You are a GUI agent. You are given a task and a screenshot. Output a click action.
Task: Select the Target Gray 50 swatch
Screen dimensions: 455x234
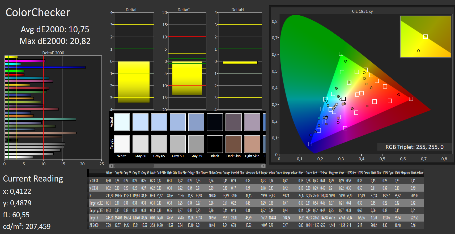pos(178,144)
